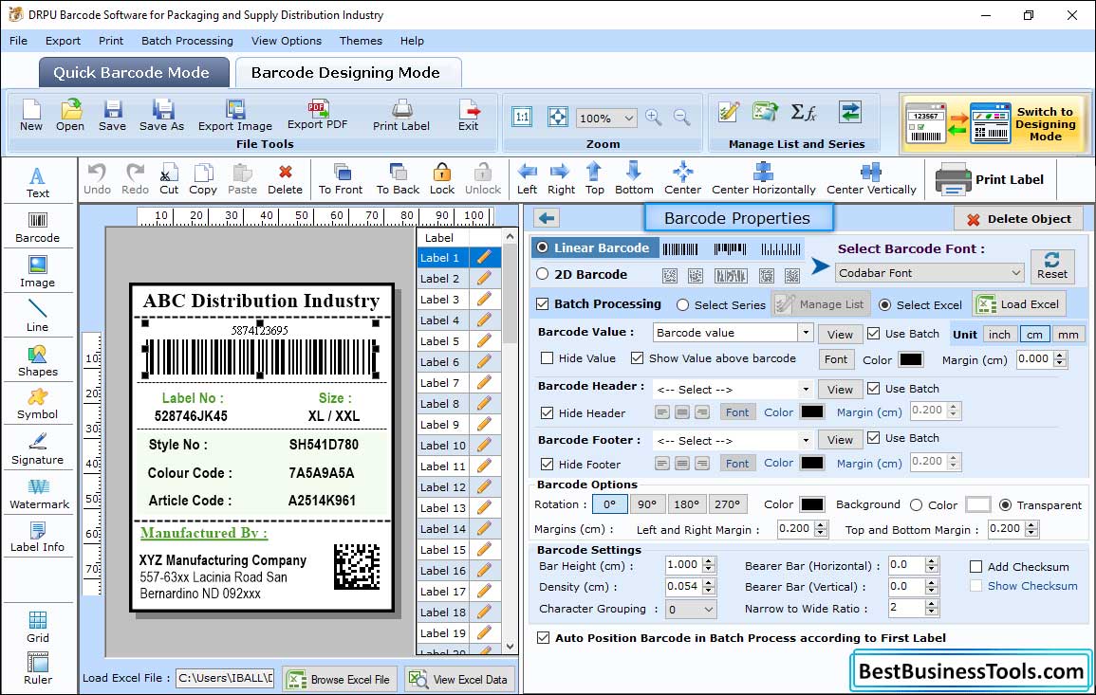Export the label as PDF
The height and width of the screenshot is (695, 1096).
(317, 116)
